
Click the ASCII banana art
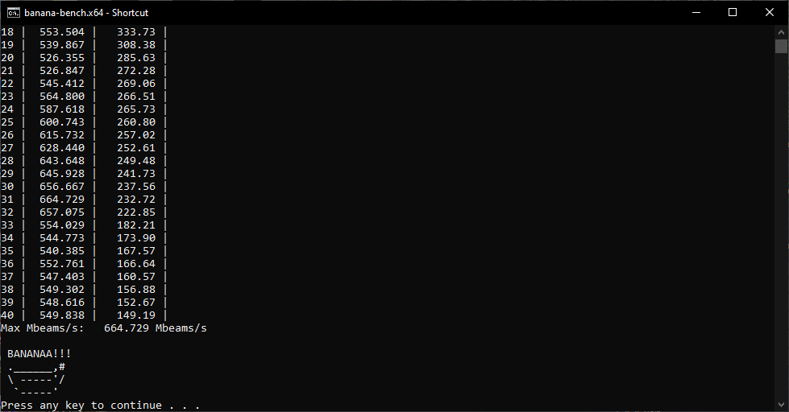coord(36,379)
